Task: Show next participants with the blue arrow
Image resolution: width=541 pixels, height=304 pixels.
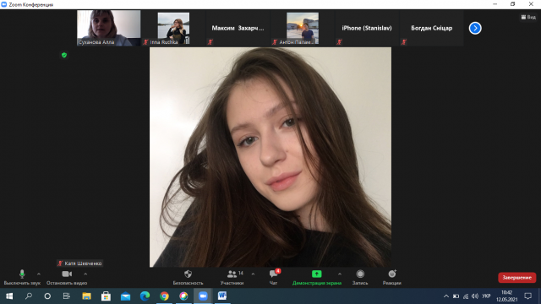Action: 475,28
